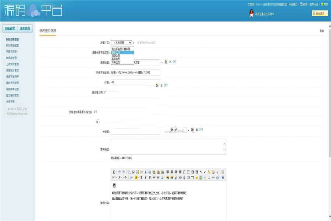Open the font color A picker
This screenshot has width=331, height=221.
click(132, 178)
